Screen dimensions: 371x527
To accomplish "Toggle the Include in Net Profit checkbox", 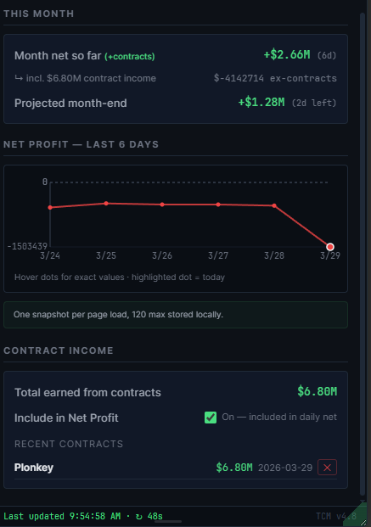I will tap(211, 418).
